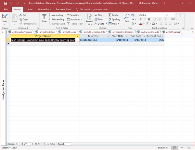Click the Find binoculars icon
The image size is (195, 150).
click(x=127, y=17)
